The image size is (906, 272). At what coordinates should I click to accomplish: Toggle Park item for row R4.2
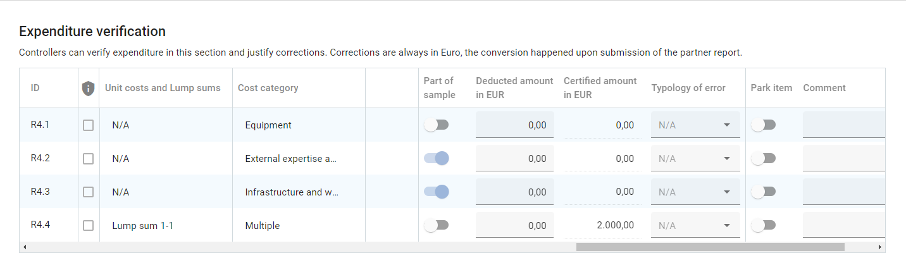(763, 158)
